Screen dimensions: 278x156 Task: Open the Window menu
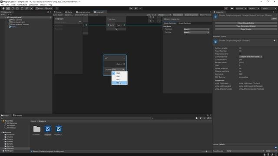point(43,5)
